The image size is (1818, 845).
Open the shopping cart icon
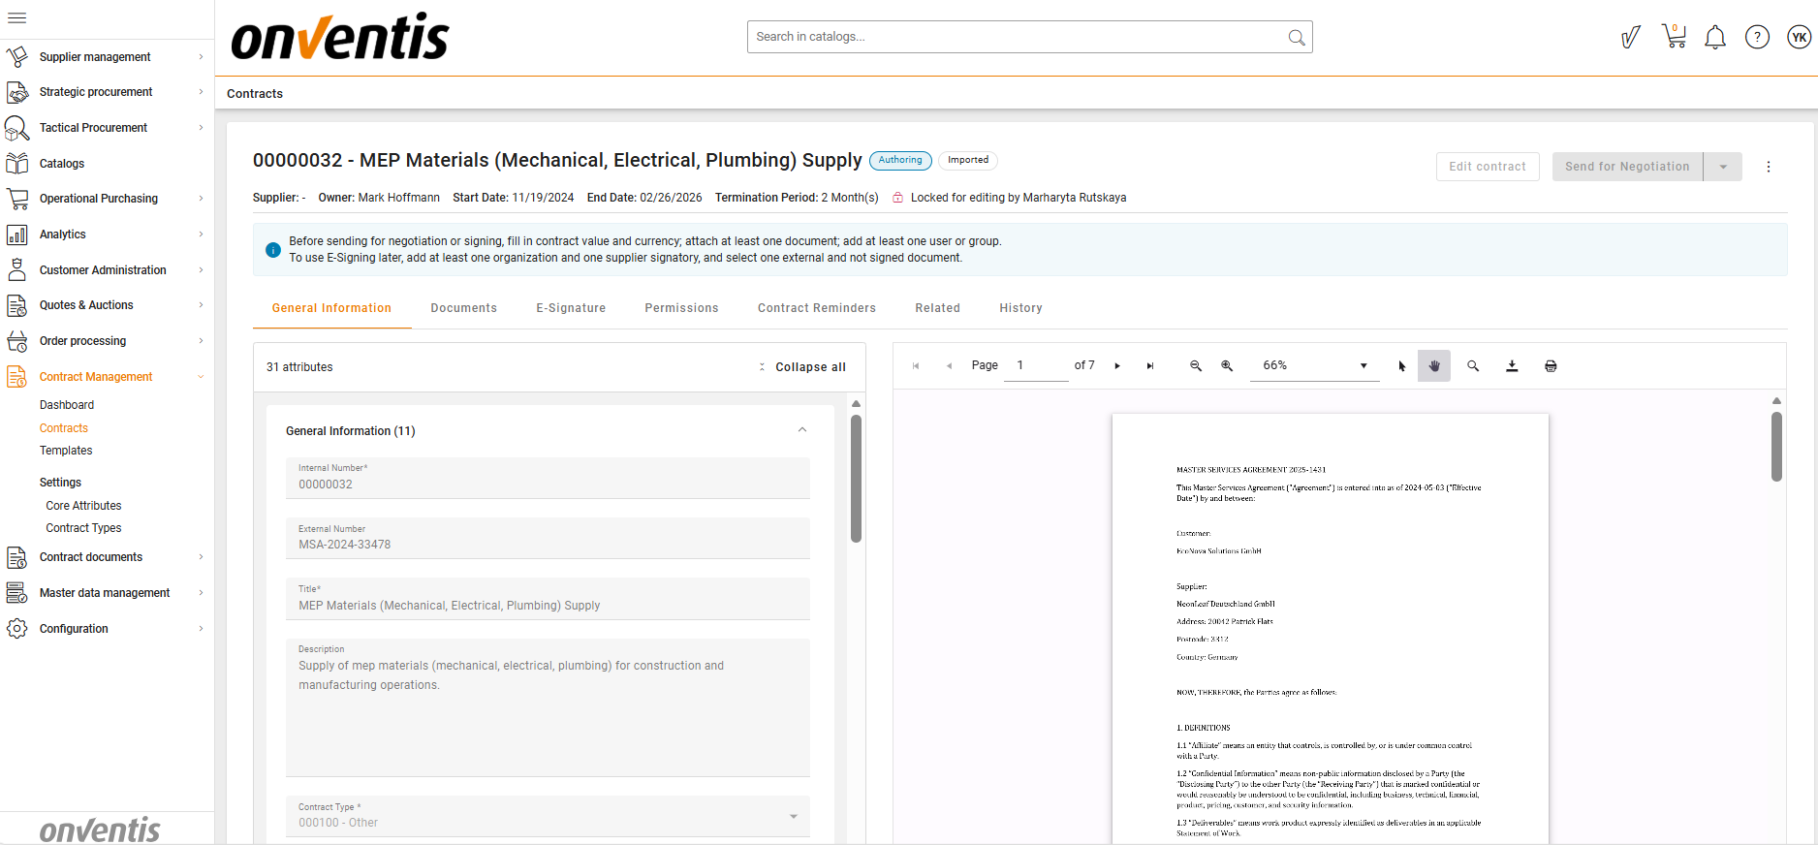[1674, 37]
